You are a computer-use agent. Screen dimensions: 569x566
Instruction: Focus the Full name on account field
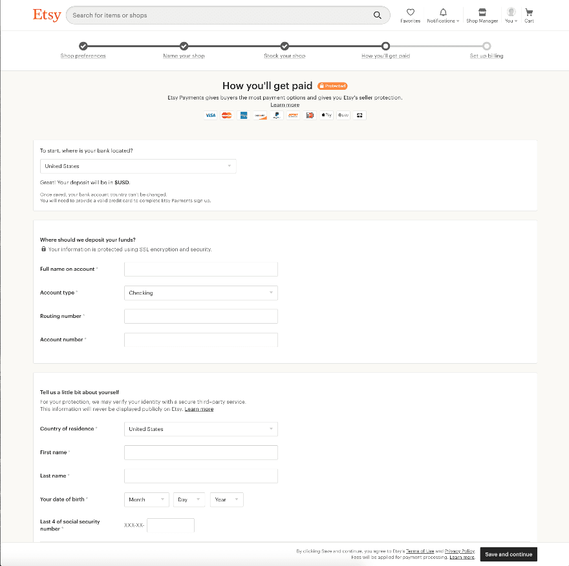coord(201,269)
